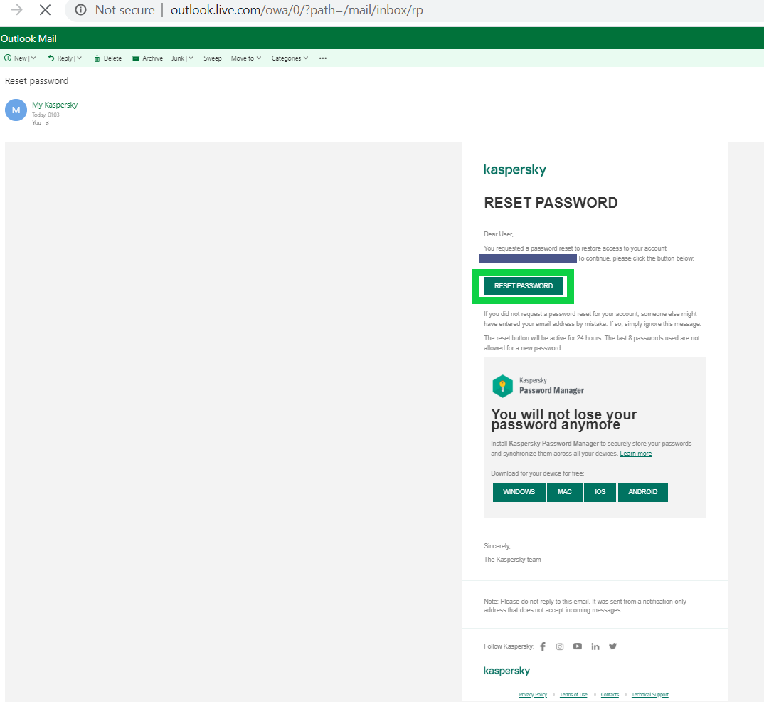
Task: Click Sweep in the toolbar
Action: (213, 58)
